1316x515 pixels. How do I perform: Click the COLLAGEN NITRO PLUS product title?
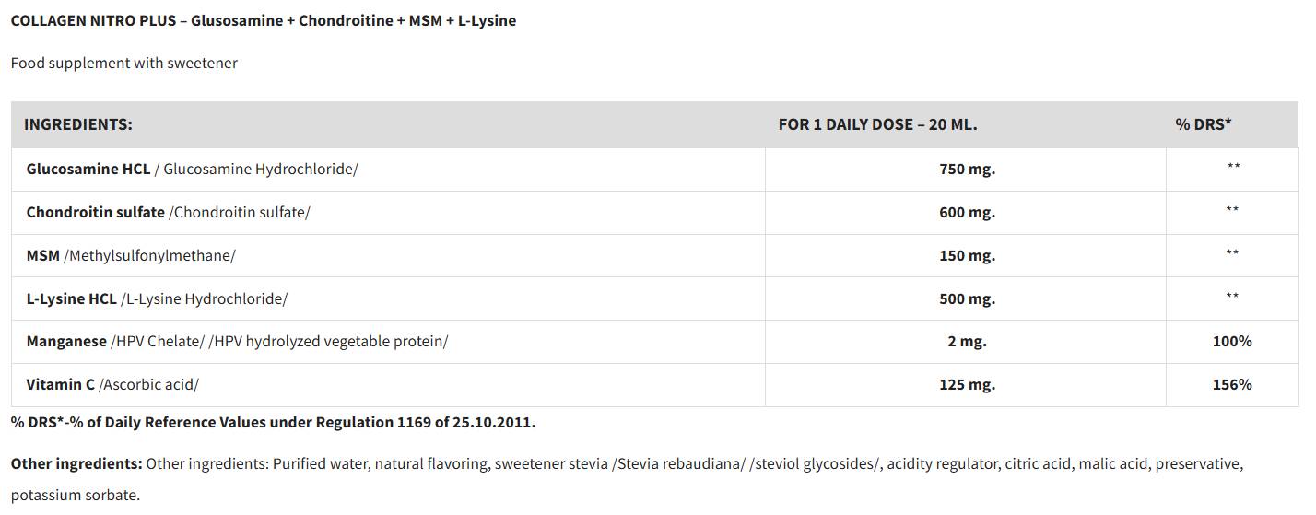tap(264, 20)
